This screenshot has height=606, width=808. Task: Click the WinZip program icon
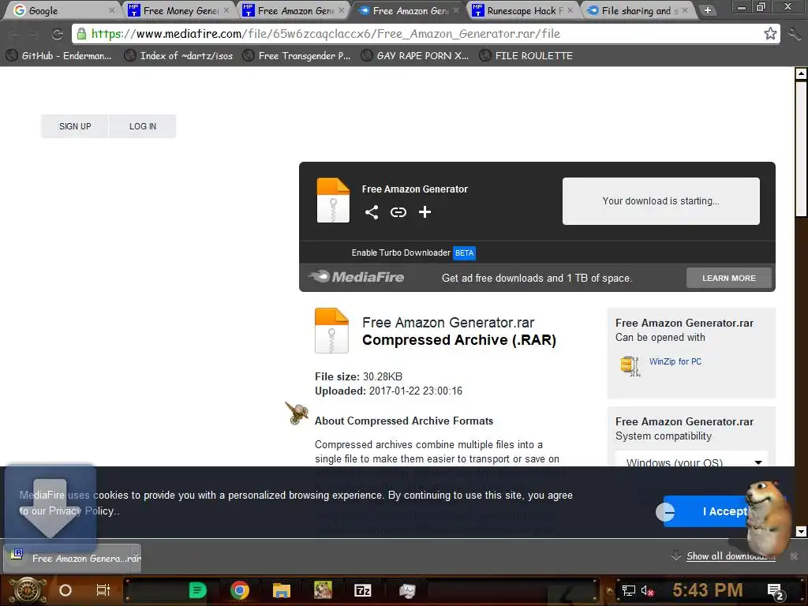coord(630,365)
